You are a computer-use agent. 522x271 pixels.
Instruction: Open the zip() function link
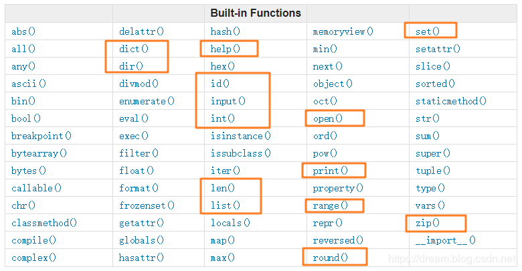427,223
